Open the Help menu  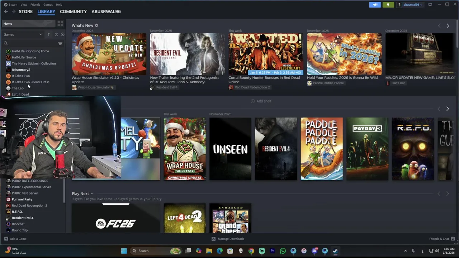click(x=59, y=5)
